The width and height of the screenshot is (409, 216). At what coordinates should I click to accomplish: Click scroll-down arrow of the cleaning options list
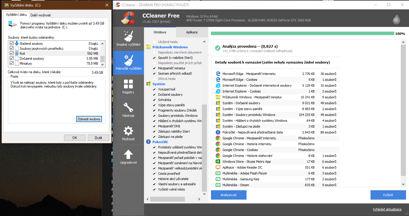(x=205, y=193)
